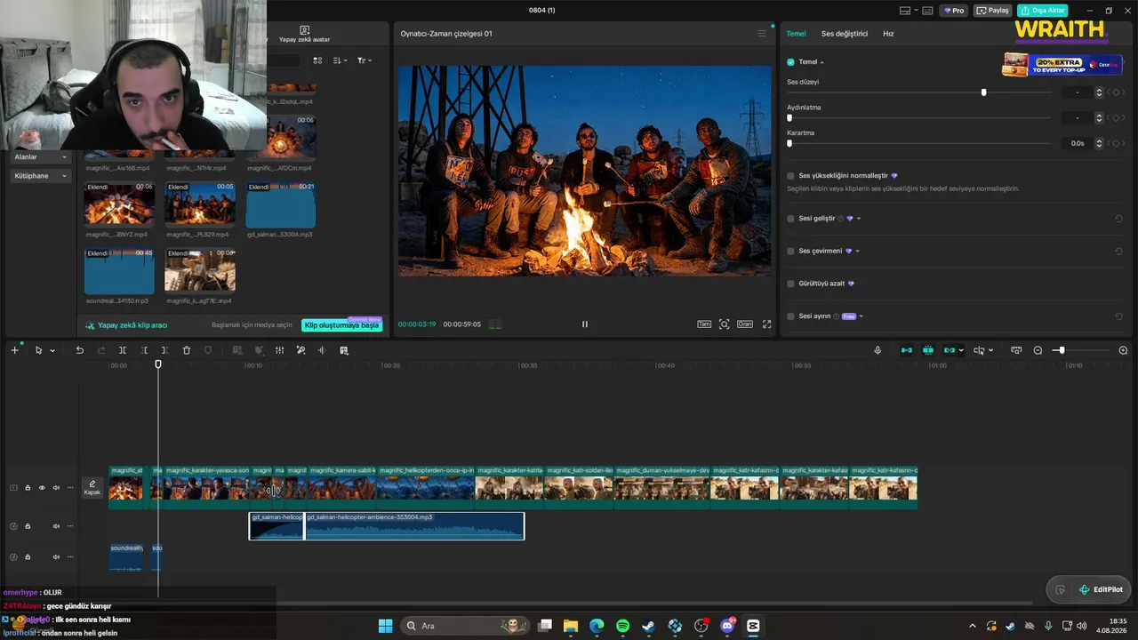Click the Aydınlatma fade-in slider handle
Image resolution: width=1138 pixels, height=640 pixels.
point(789,118)
